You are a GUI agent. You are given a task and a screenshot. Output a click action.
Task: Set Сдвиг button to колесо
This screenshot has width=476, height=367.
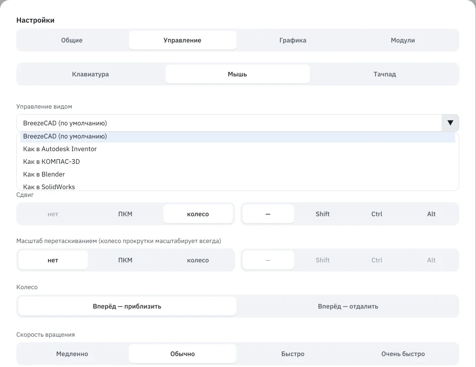click(198, 214)
